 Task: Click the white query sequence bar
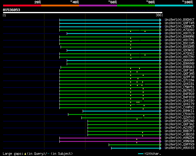click(83, 13)
